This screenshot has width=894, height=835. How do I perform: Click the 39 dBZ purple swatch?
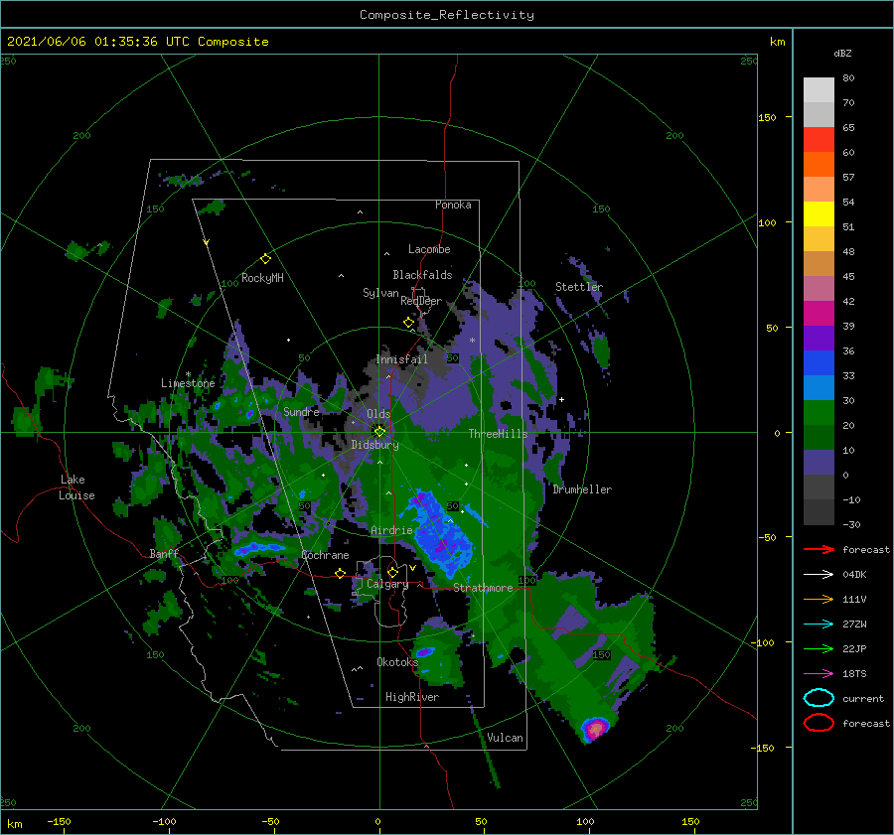819,338
